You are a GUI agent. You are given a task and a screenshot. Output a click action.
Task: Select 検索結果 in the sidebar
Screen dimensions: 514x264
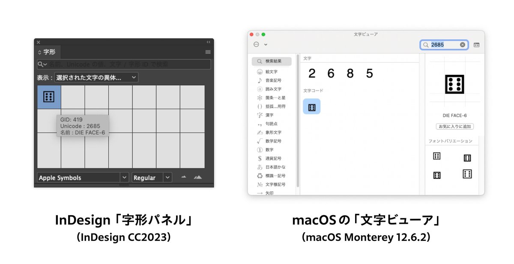coord(272,61)
